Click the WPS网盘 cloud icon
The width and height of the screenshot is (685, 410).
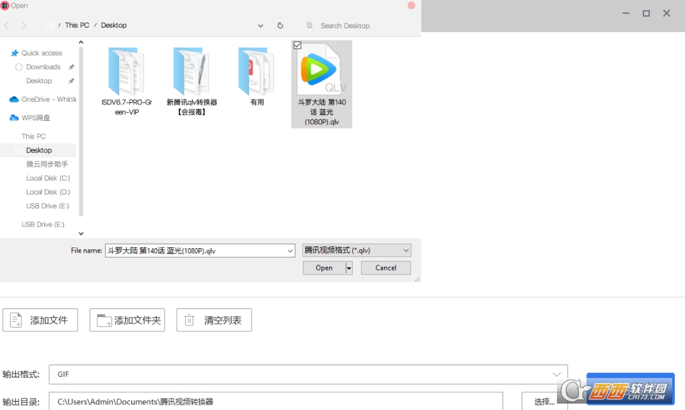14,118
